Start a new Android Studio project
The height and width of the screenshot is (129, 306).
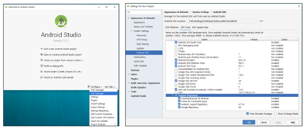pos(58,49)
